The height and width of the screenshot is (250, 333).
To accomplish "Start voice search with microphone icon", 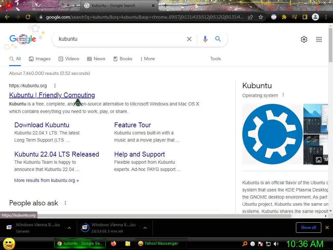I will (205, 39).
